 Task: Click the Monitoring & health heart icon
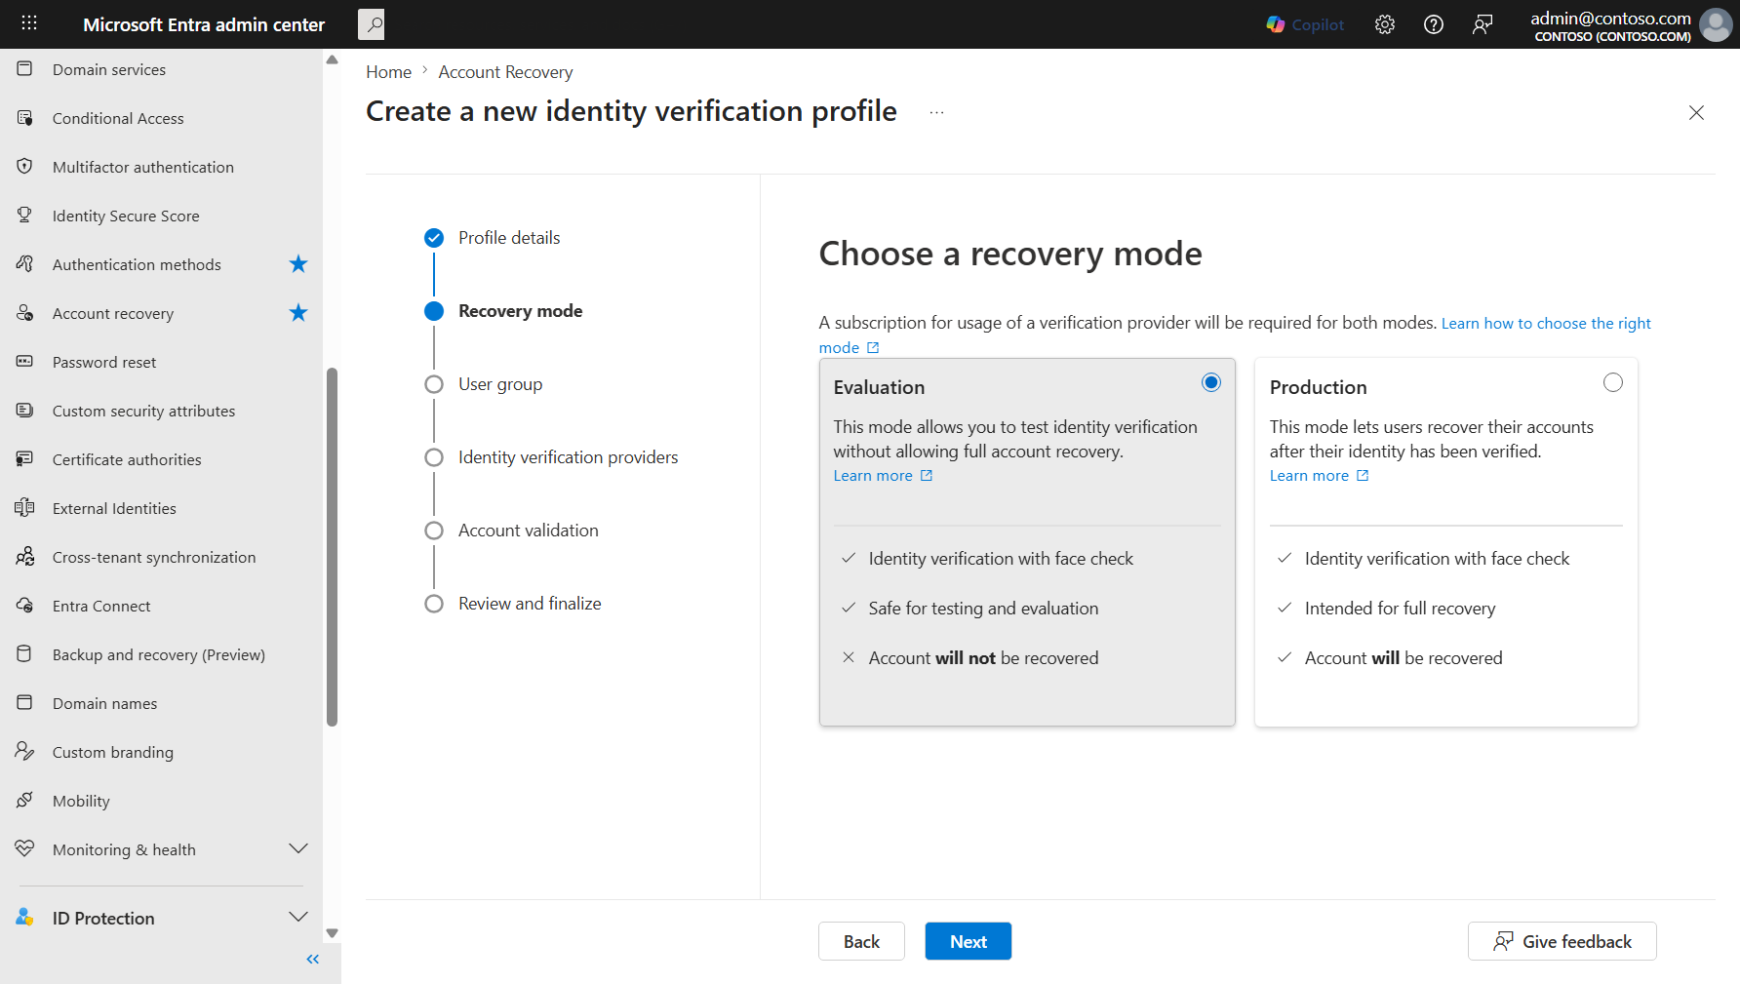[x=25, y=849]
